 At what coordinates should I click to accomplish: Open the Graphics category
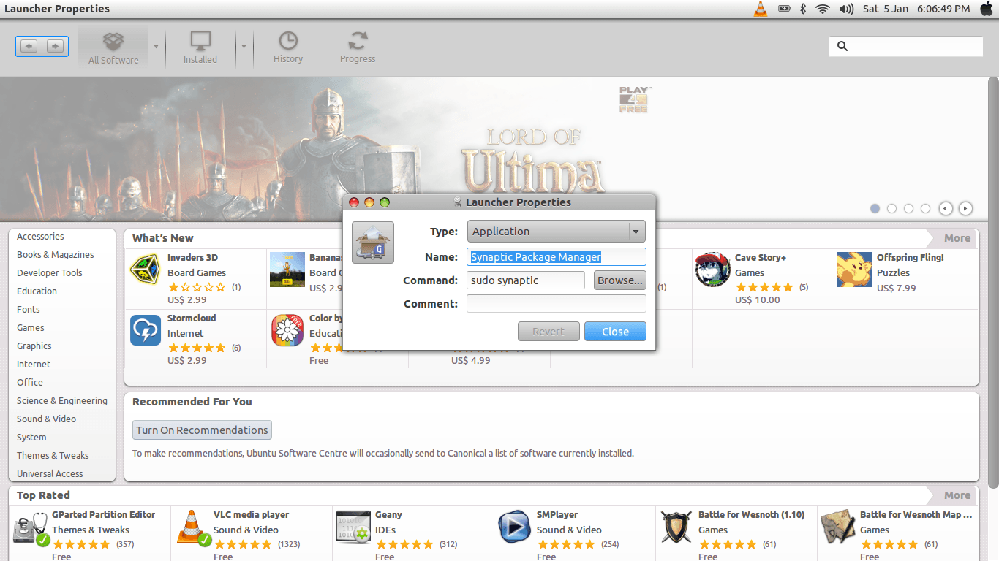[x=34, y=346]
